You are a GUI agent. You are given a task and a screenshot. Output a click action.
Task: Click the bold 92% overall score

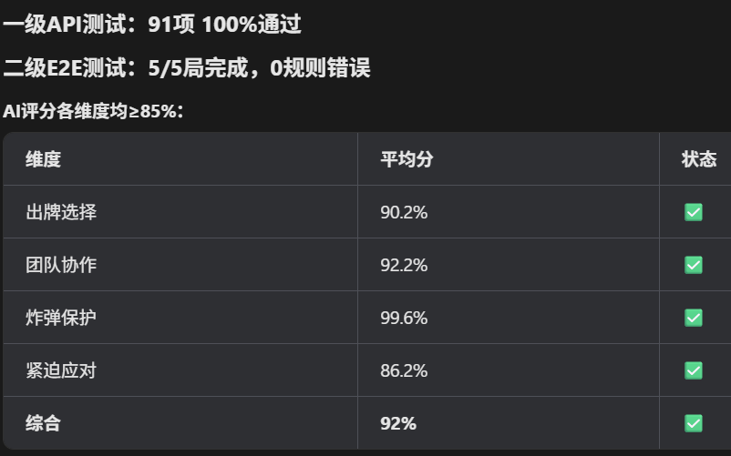point(398,423)
